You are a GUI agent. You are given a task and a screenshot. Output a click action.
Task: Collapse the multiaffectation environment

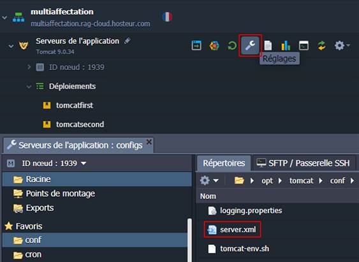point(4,18)
